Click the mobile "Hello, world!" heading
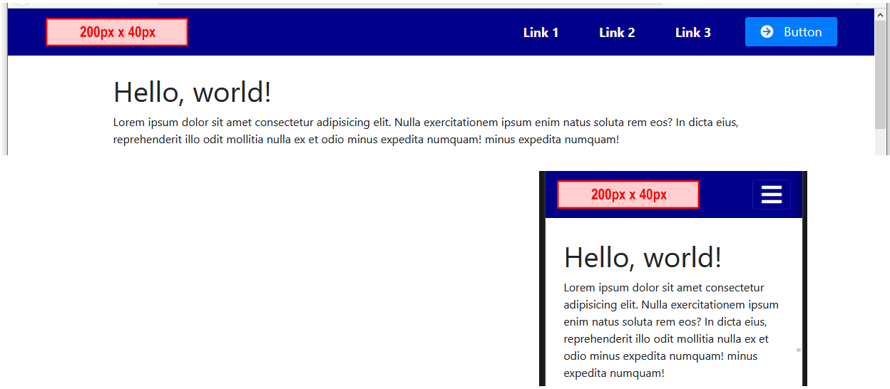 click(643, 257)
